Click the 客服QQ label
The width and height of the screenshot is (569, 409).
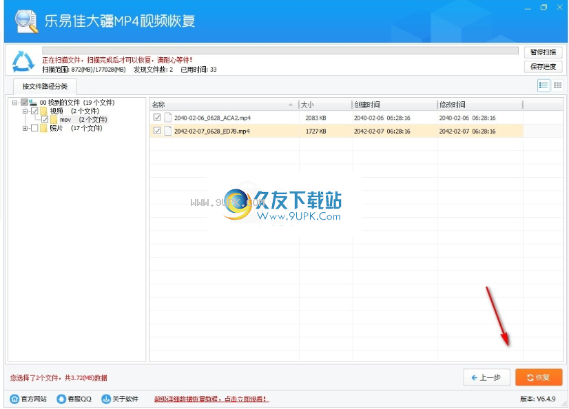(x=79, y=399)
